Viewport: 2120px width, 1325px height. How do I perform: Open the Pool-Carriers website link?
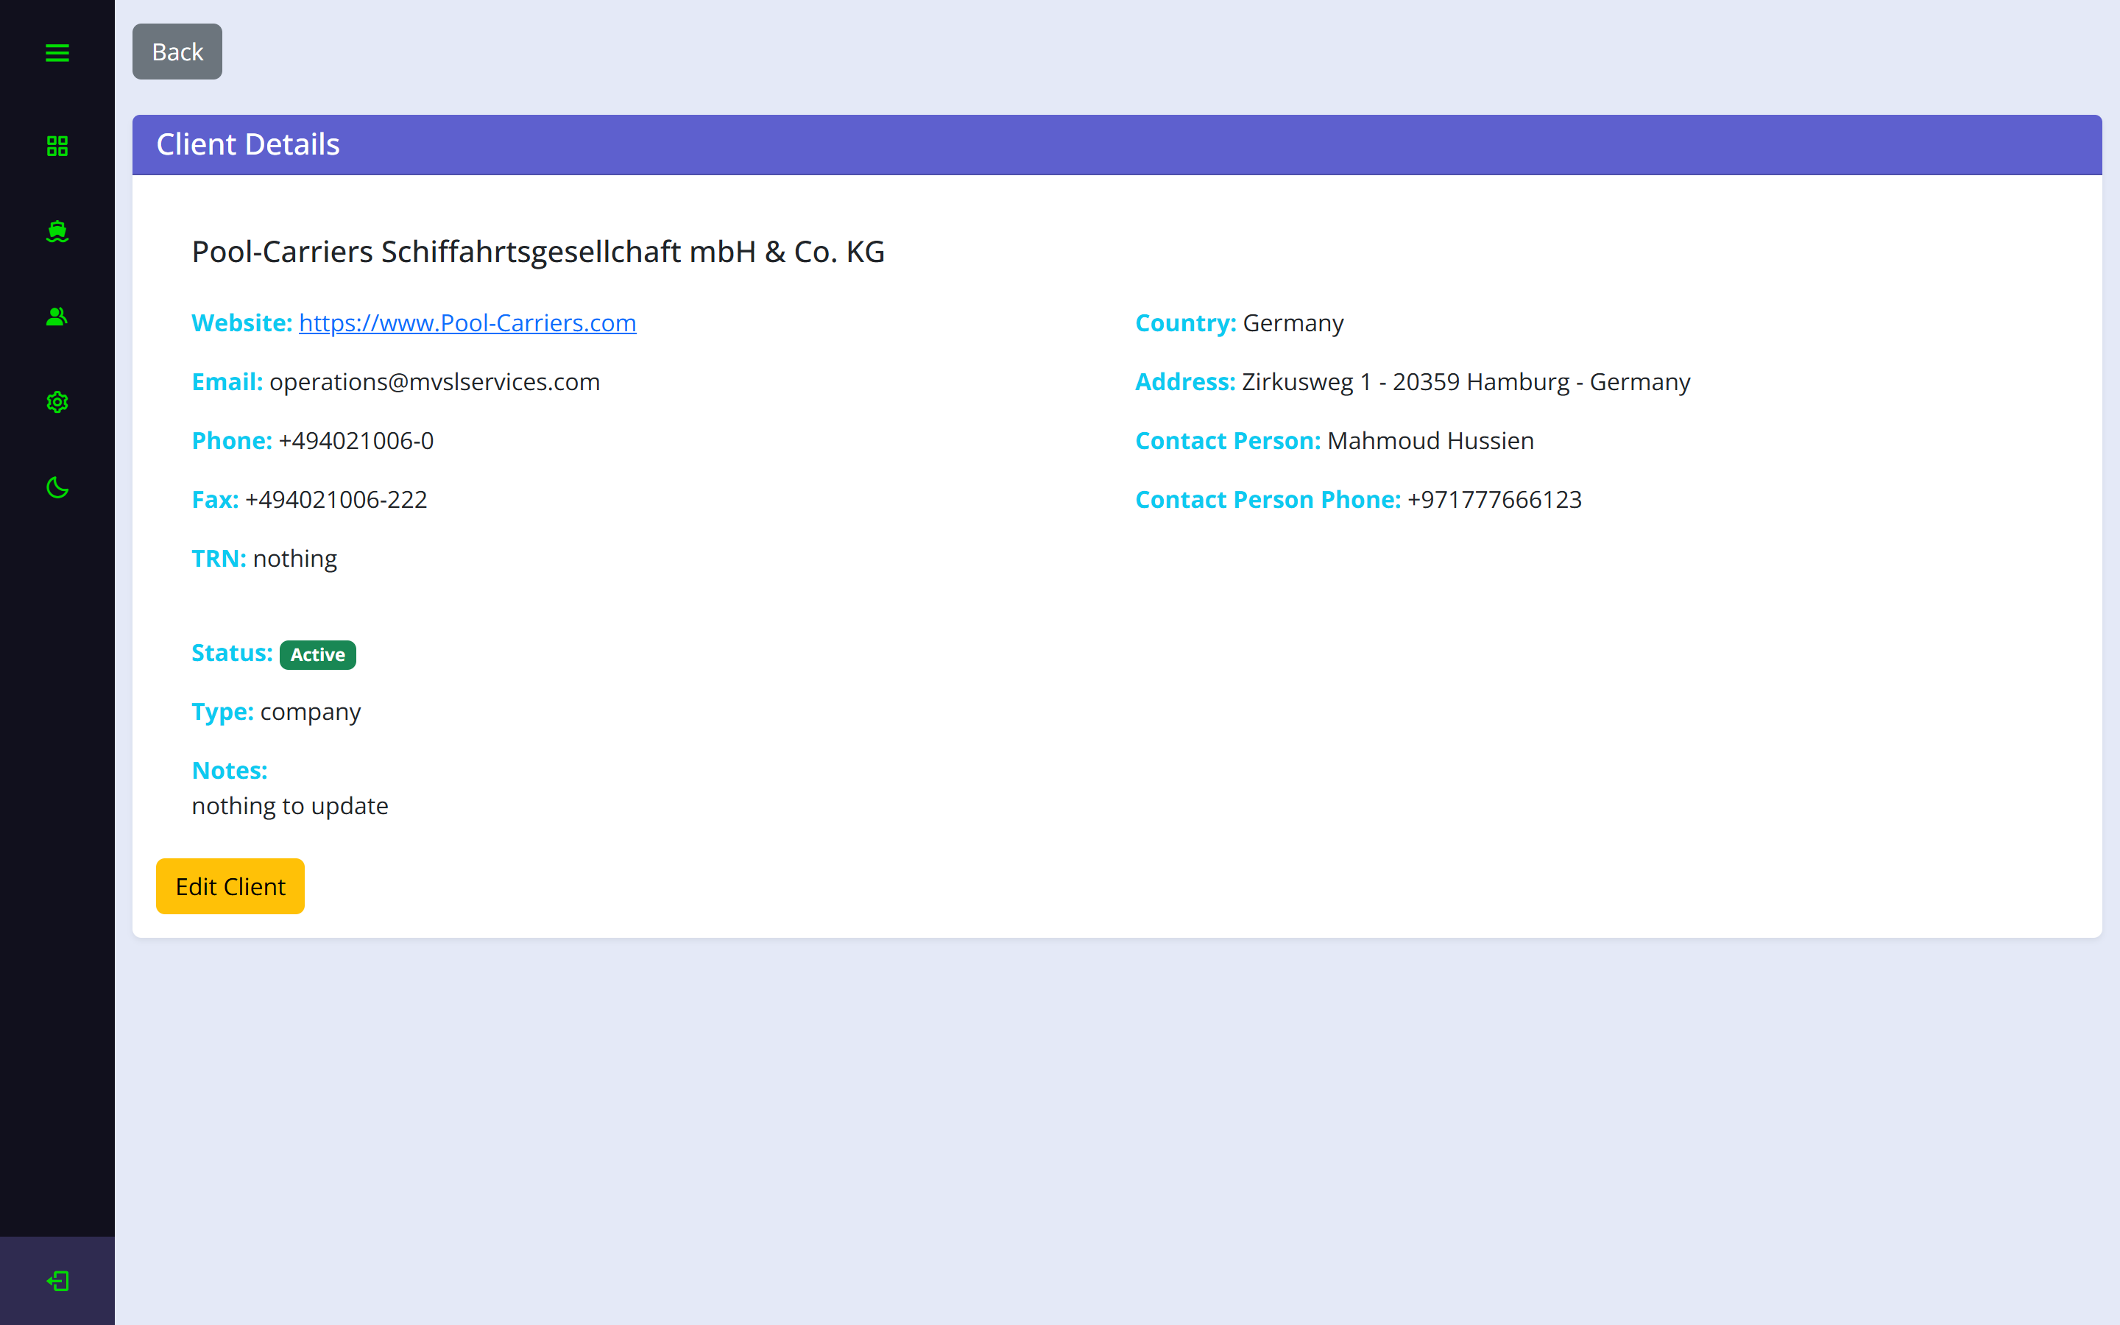click(468, 322)
